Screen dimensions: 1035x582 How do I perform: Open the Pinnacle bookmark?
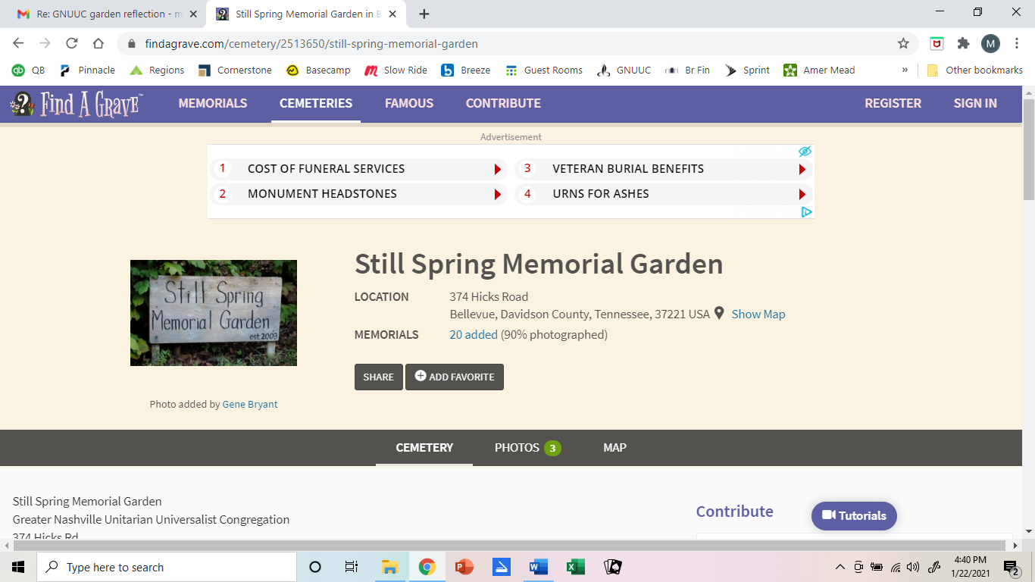(87, 70)
